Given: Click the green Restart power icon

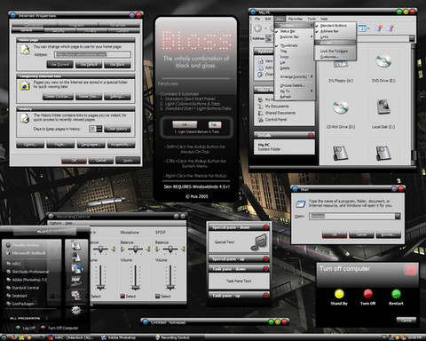Looking at the screenshot, I should [396, 294].
